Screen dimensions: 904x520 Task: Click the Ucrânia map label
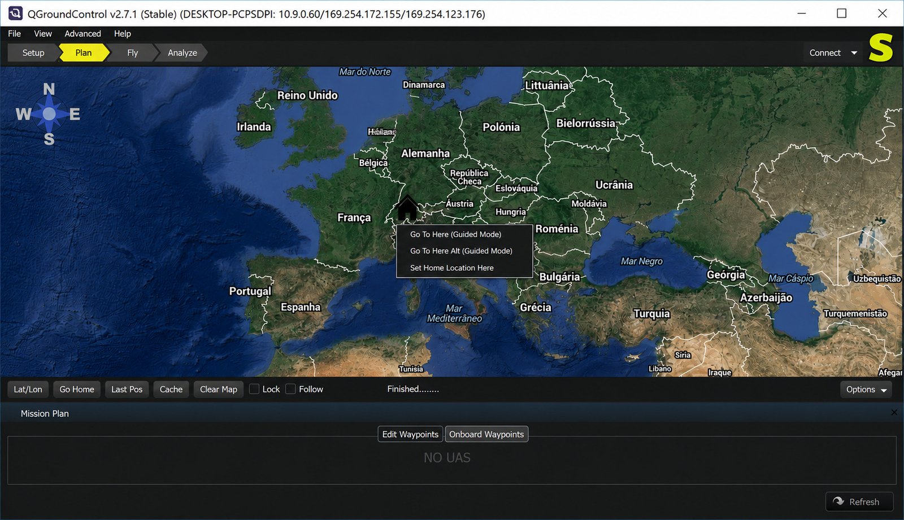pyautogui.click(x=614, y=185)
